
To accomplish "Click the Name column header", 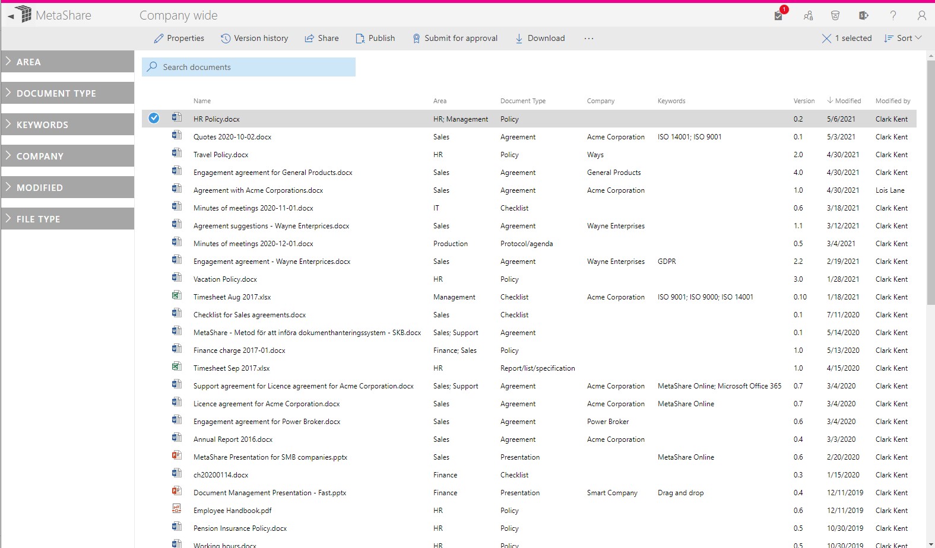I will (202, 101).
